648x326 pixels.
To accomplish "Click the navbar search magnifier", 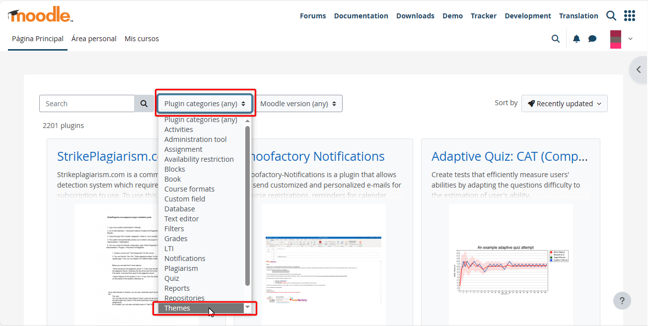I will tap(556, 39).
